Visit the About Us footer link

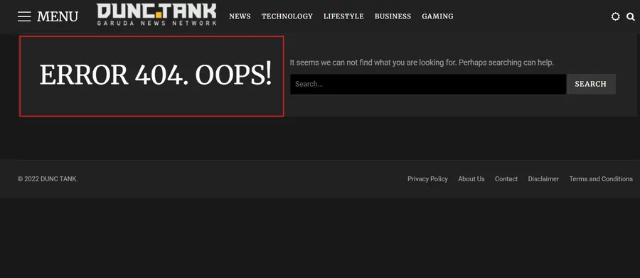point(471,178)
